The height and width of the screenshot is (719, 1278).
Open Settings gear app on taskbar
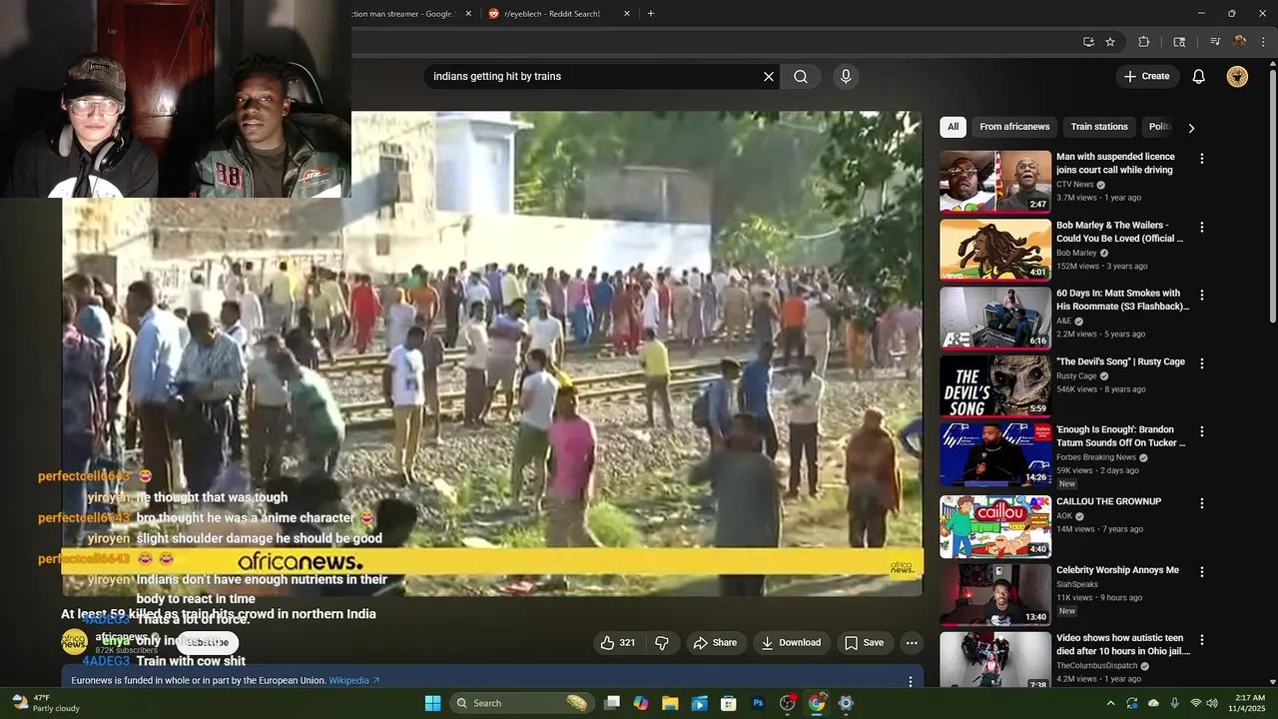[x=846, y=703]
